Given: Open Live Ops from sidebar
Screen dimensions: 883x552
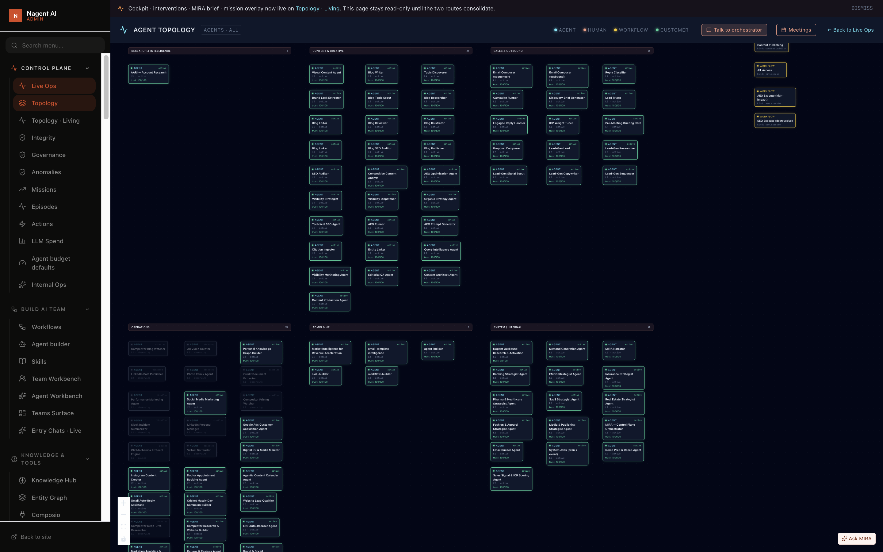Looking at the screenshot, I should click(54, 86).
